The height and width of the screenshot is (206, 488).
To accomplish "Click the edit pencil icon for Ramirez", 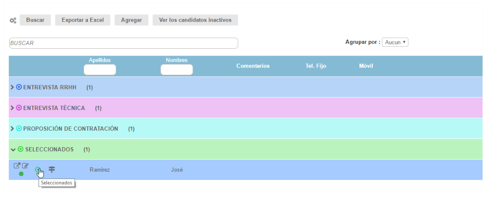I will point(26,166).
